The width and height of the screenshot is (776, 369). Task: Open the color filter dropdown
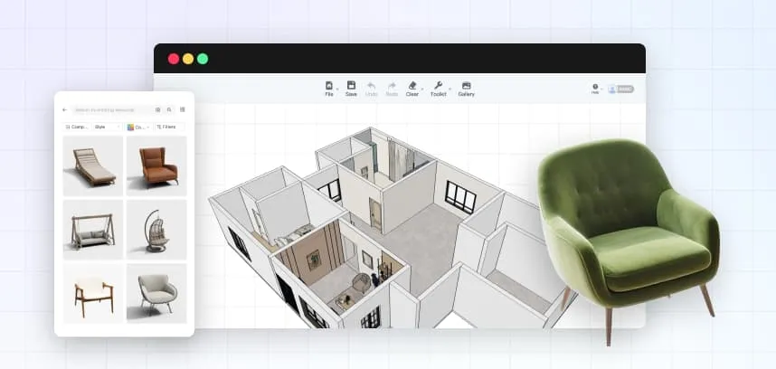coord(138,128)
